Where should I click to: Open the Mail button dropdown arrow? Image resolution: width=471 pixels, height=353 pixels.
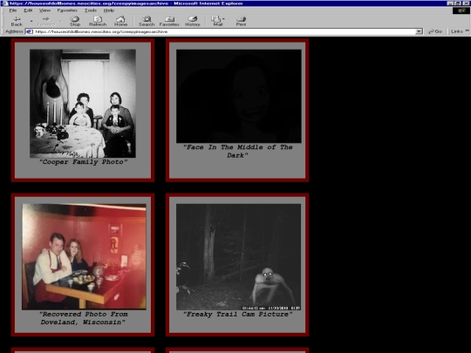[x=223, y=19]
